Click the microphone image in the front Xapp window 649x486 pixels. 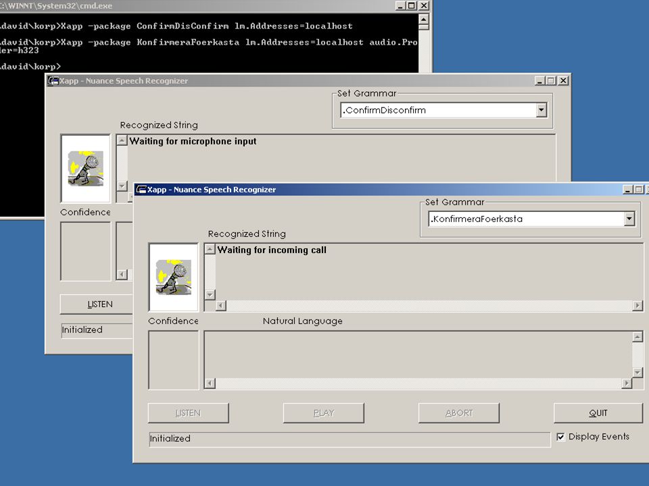point(174,277)
